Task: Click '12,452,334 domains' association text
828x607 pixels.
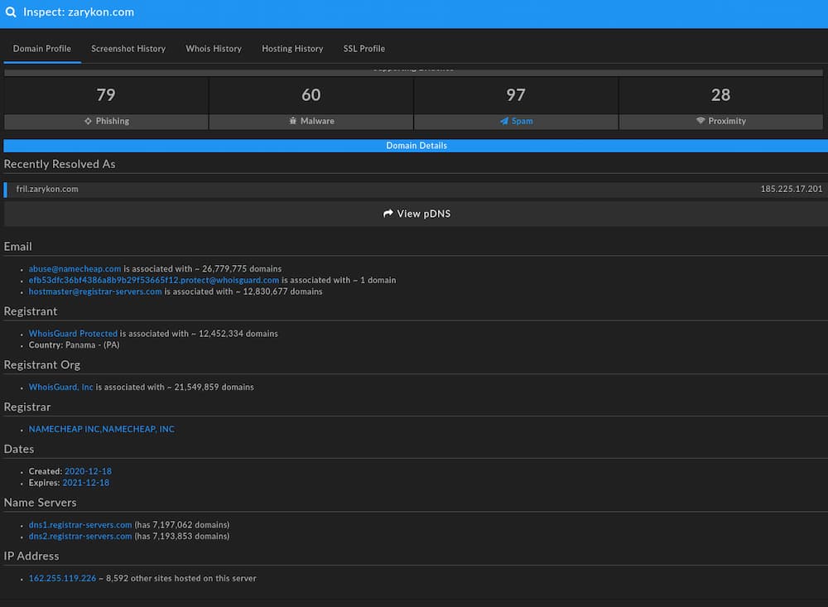Action: pos(238,334)
